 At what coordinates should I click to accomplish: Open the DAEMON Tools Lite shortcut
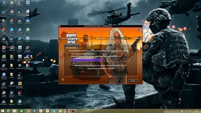coord(4,76)
